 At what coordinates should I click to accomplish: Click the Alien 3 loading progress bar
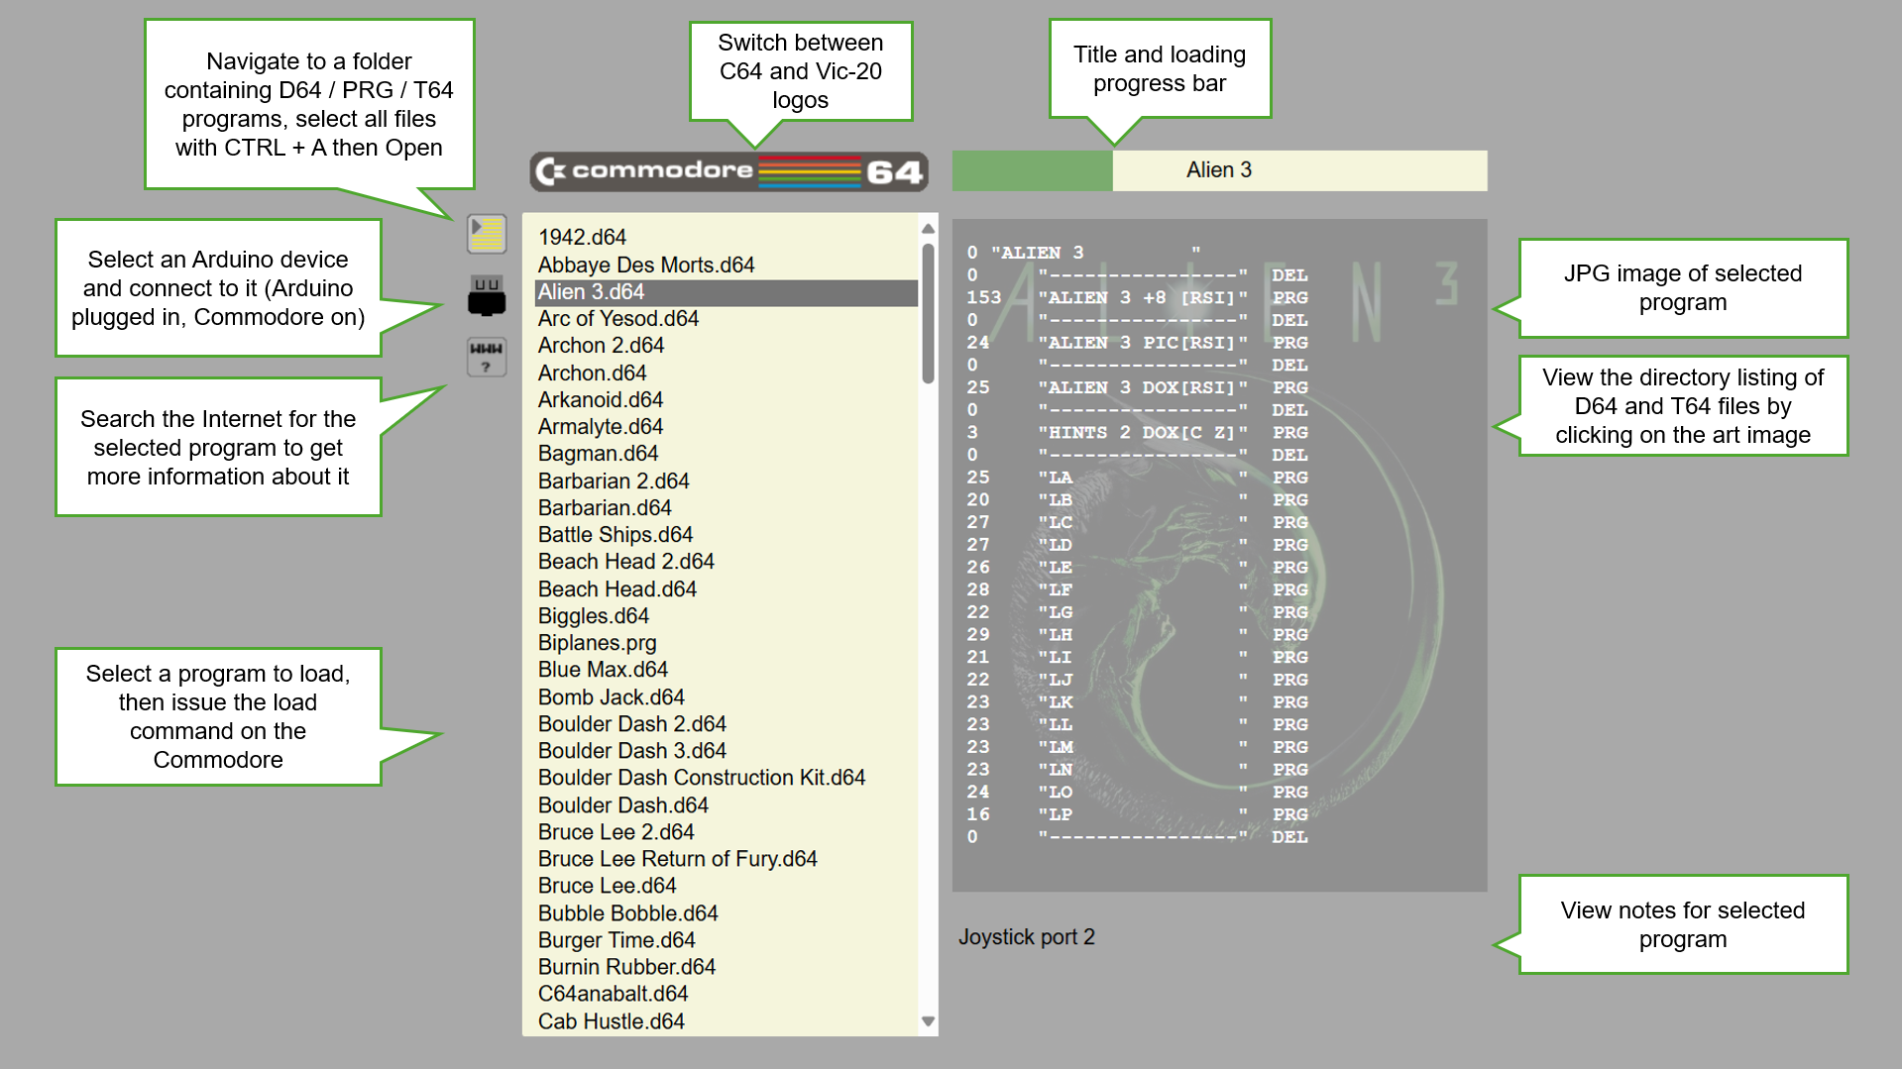[x=1219, y=170]
